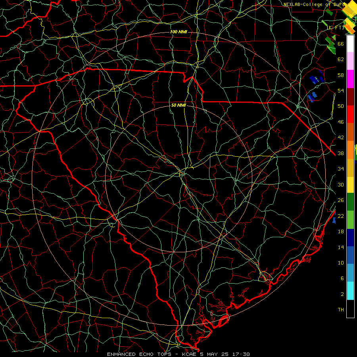Click the '66' legend value

[x=341, y=44]
